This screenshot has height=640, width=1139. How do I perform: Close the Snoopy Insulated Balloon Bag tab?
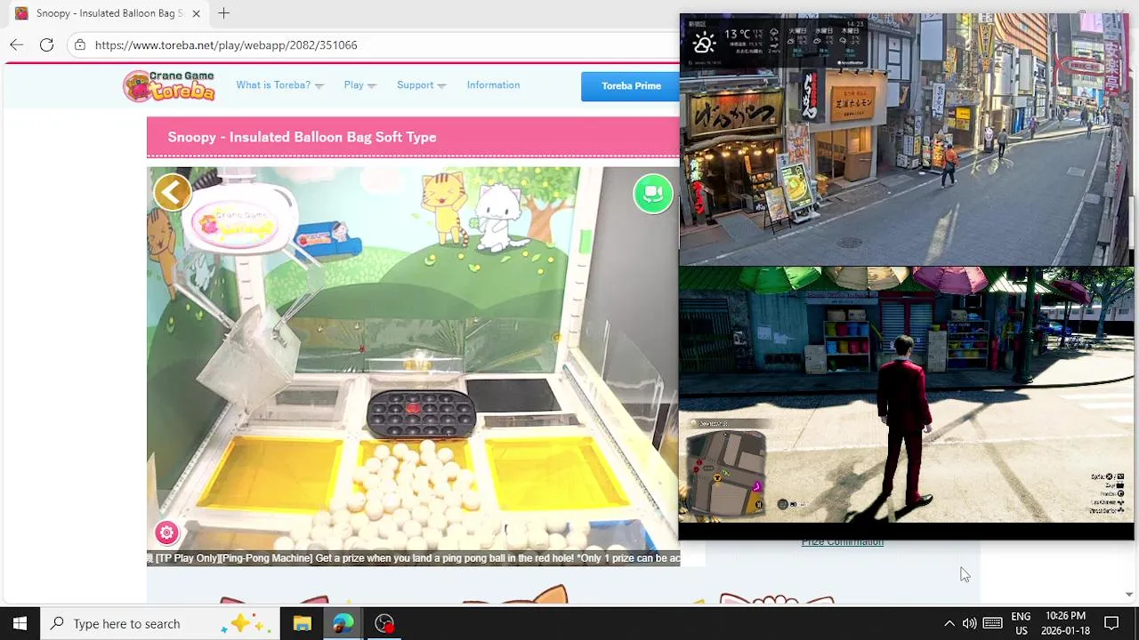pos(196,13)
